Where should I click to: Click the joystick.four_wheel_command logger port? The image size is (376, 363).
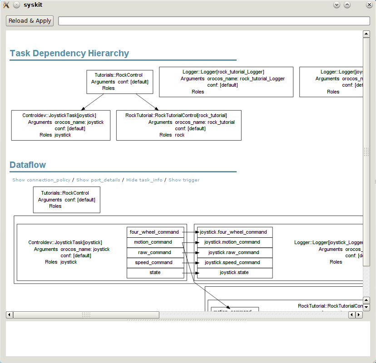click(235, 232)
